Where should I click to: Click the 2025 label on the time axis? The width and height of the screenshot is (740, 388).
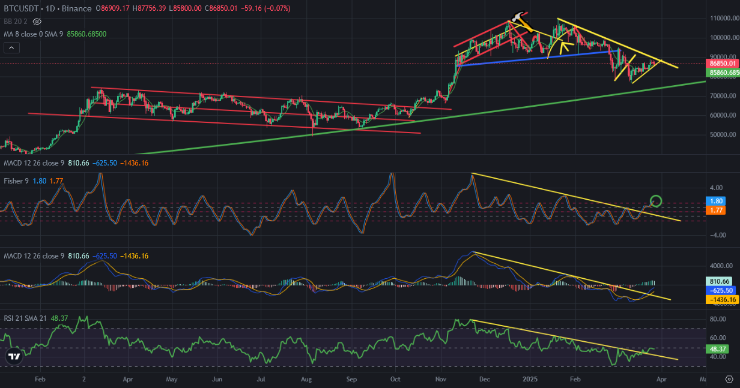(530, 380)
